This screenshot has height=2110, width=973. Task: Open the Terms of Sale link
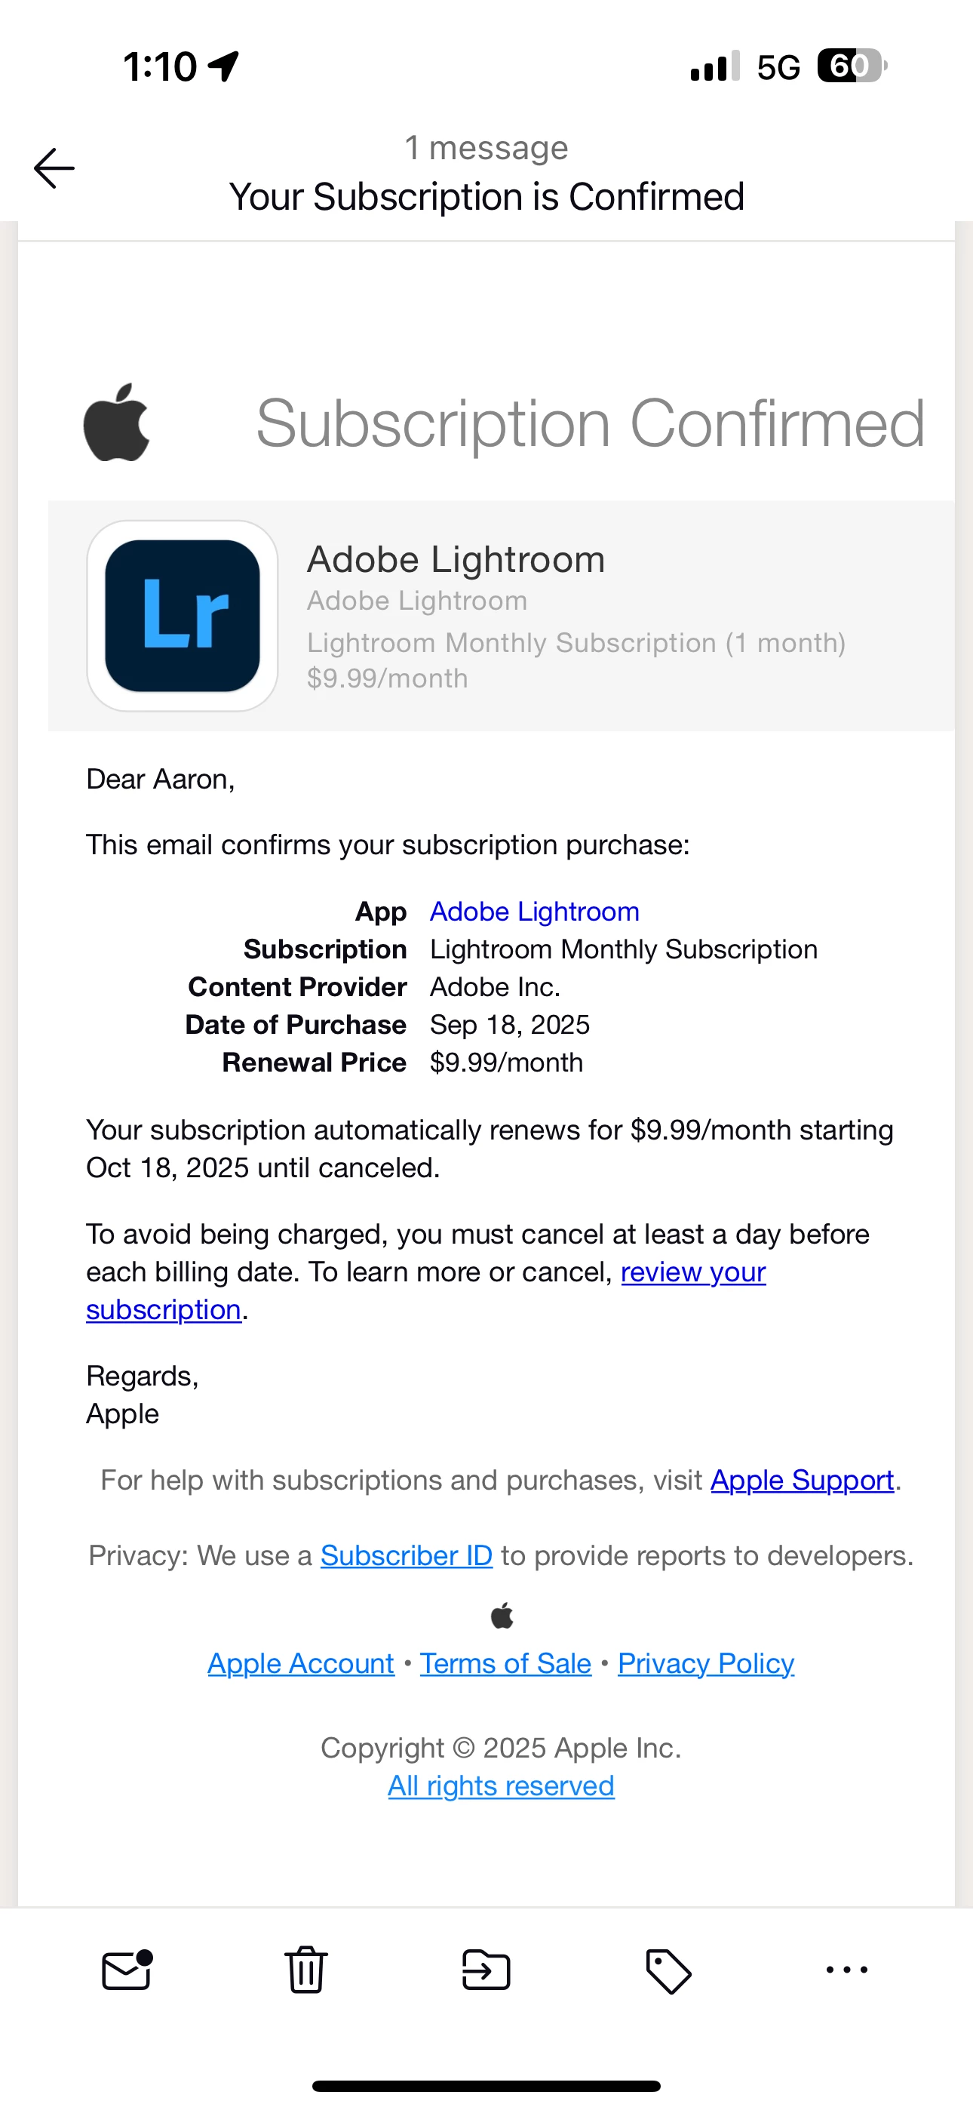505,1663
